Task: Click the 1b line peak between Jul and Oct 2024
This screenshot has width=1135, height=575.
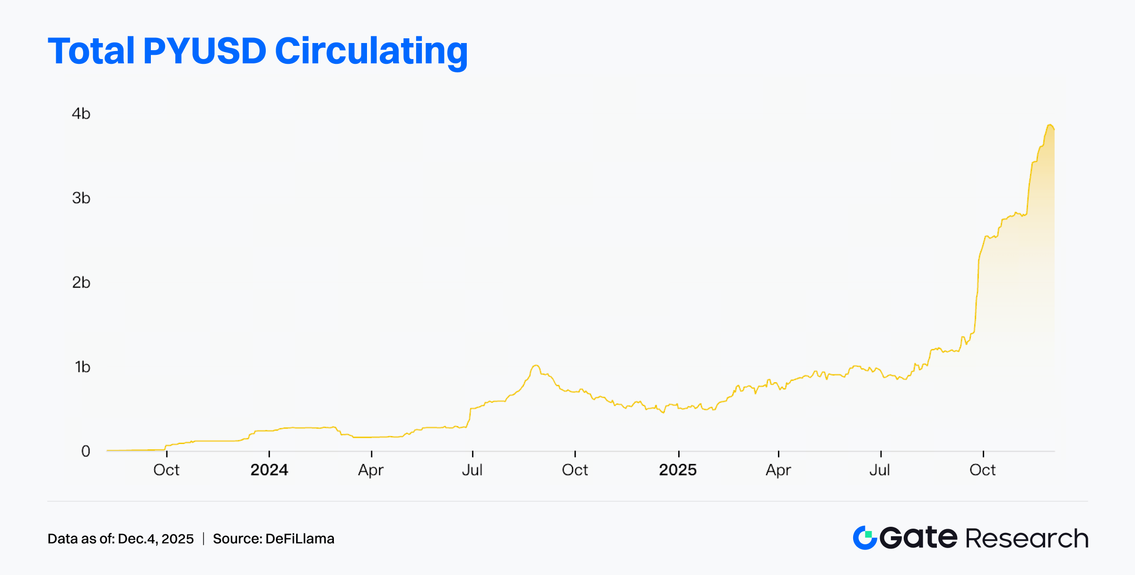Action: point(536,366)
